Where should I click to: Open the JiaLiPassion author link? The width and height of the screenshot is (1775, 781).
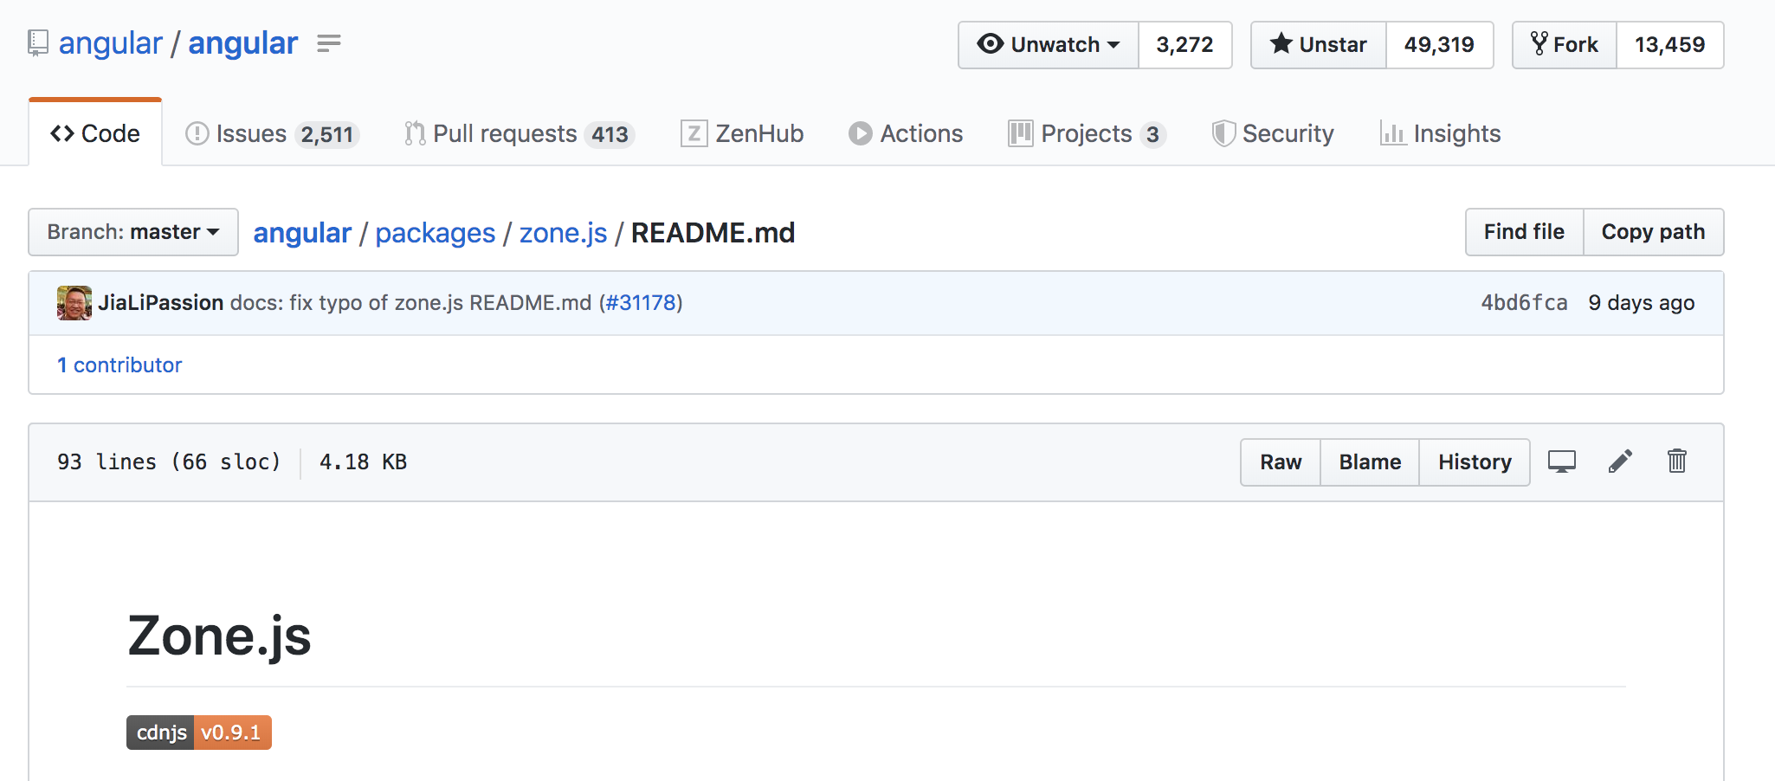coord(161,303)
